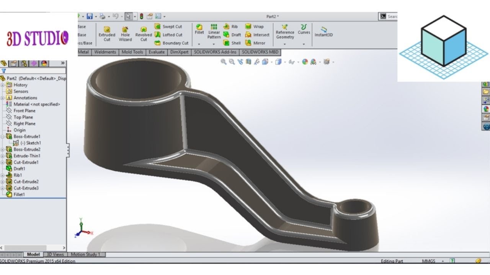Switch to the 3D Views tab
Viewport: 490px width, 275px height.
click(55, 254)
